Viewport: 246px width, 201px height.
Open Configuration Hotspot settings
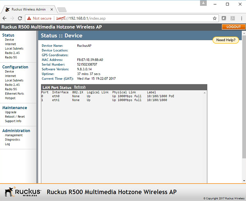10,98
